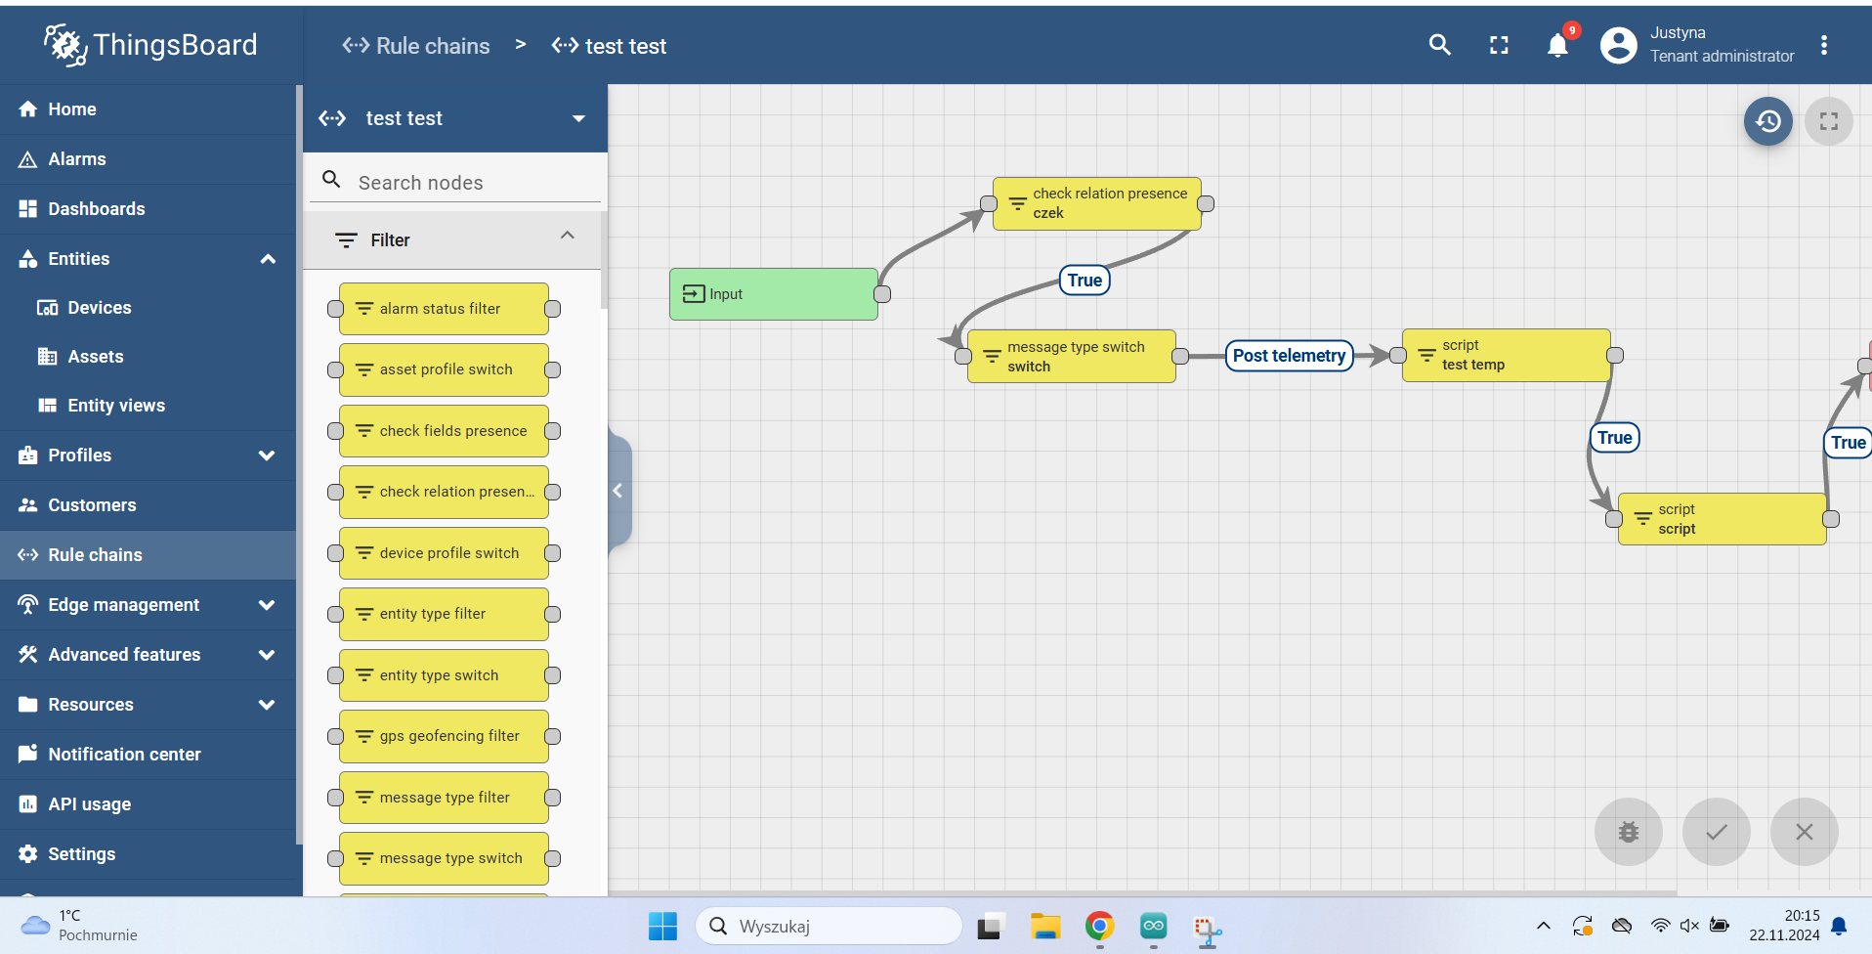The image size is (1872, 954).
Task: Open the notifications bell
Action: (1557, 45)
